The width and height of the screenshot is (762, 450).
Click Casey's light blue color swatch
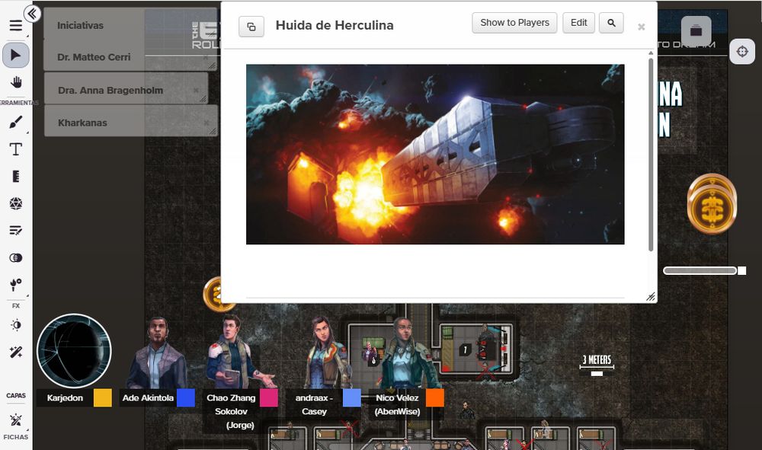(x=352, y=397)
